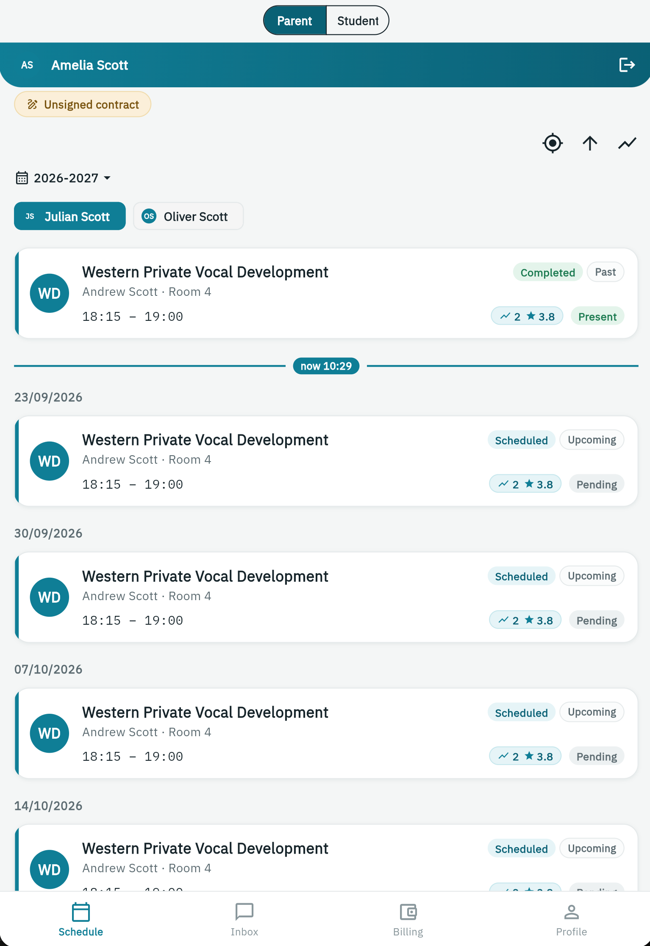
Task: Open the Unsigned contract notice
Action: [x=83, y=104]
